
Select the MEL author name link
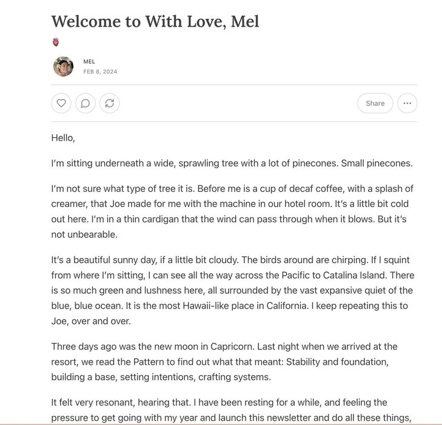[x=89, y=61]
